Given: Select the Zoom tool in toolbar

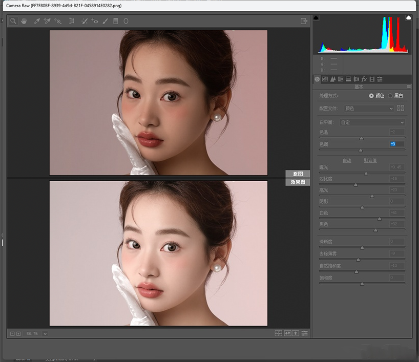Looking at the screenshot, I should point(13,21).
